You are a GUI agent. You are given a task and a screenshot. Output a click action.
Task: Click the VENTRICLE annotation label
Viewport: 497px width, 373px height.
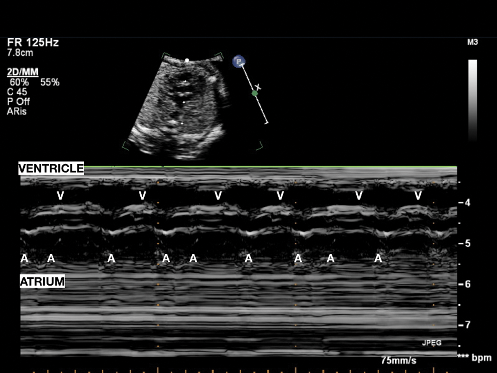[x=51, y=169]
